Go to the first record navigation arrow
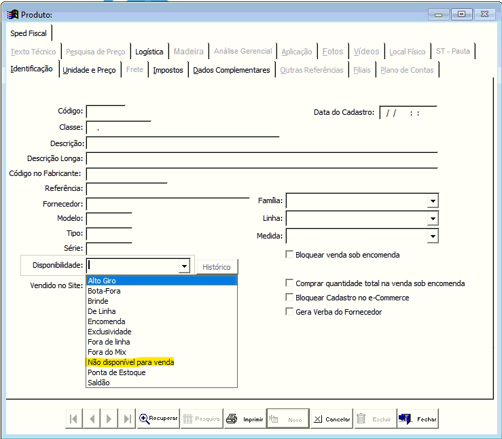Viewport: 502px width, 439px height. coord(73,419)
